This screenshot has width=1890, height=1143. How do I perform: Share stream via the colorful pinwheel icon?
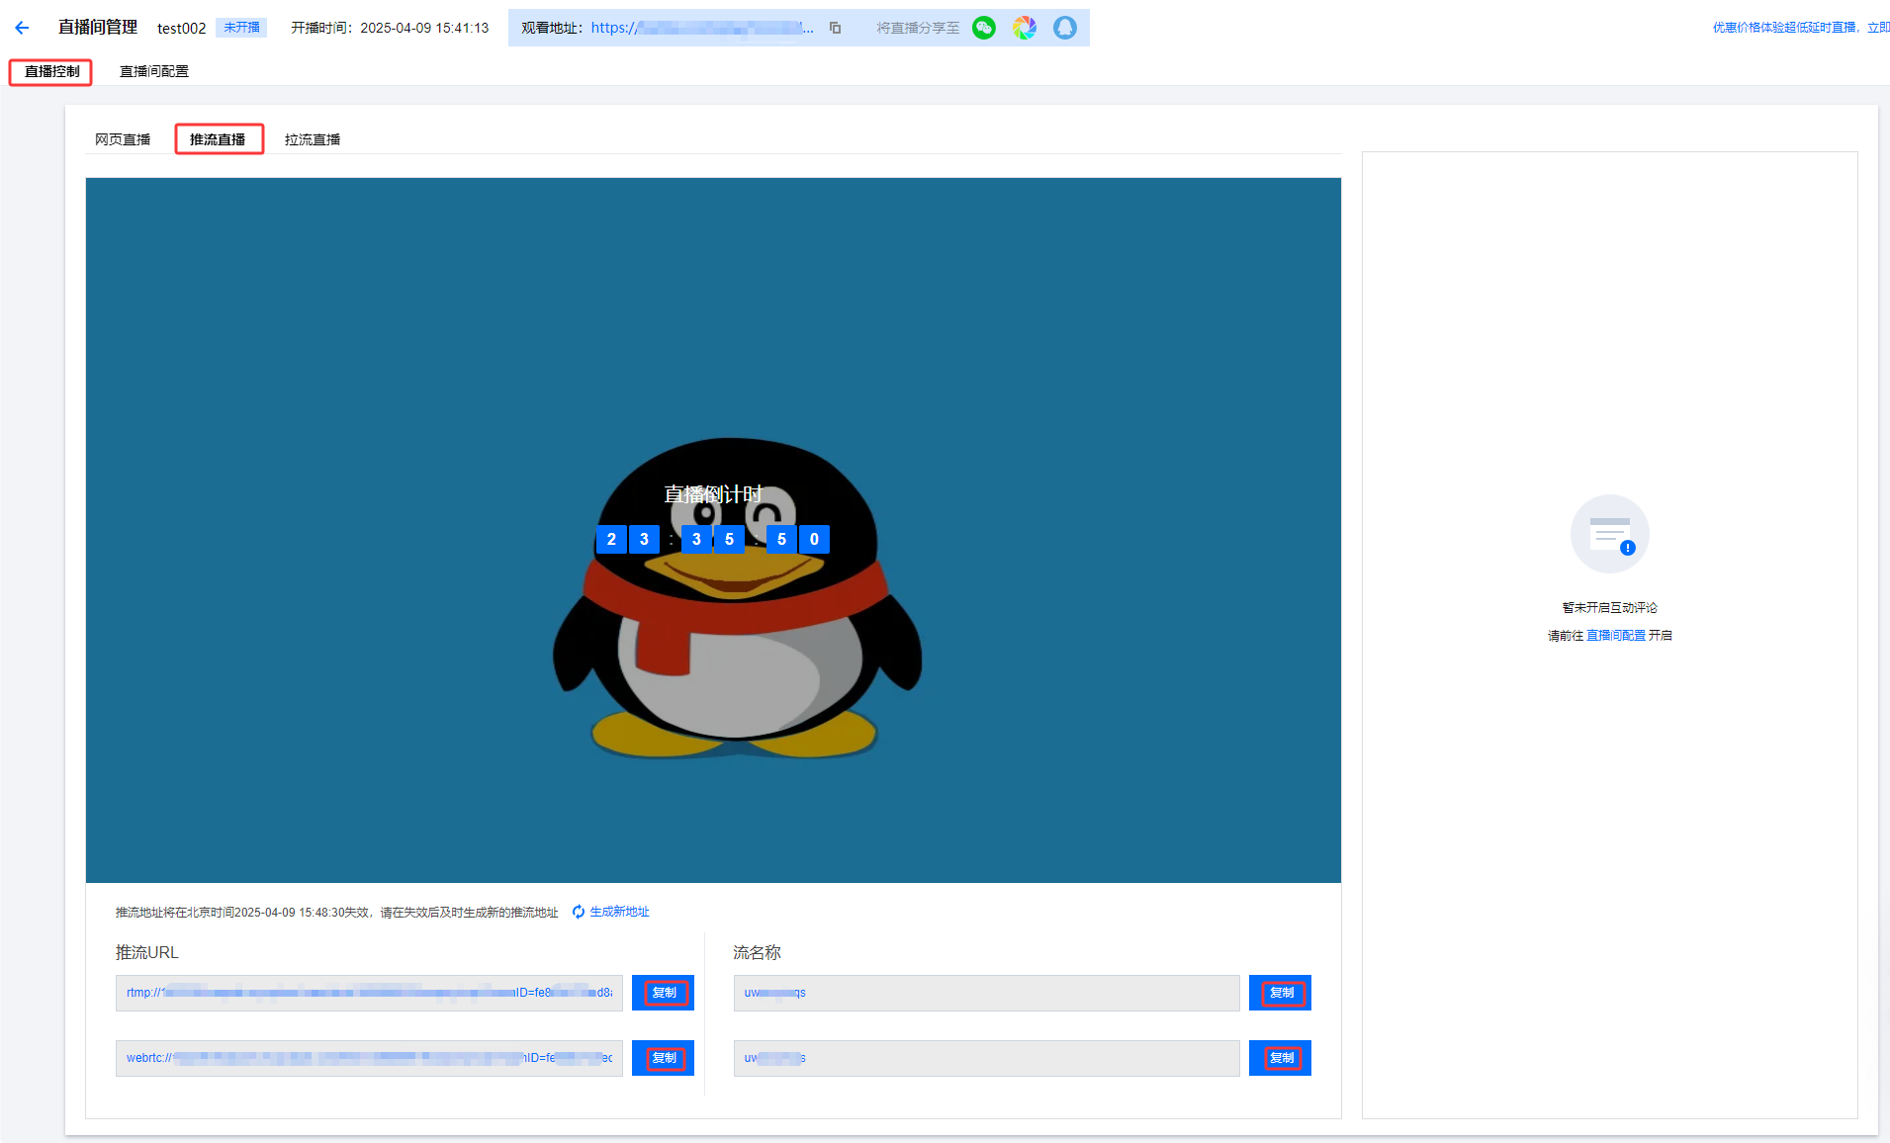1024,28
